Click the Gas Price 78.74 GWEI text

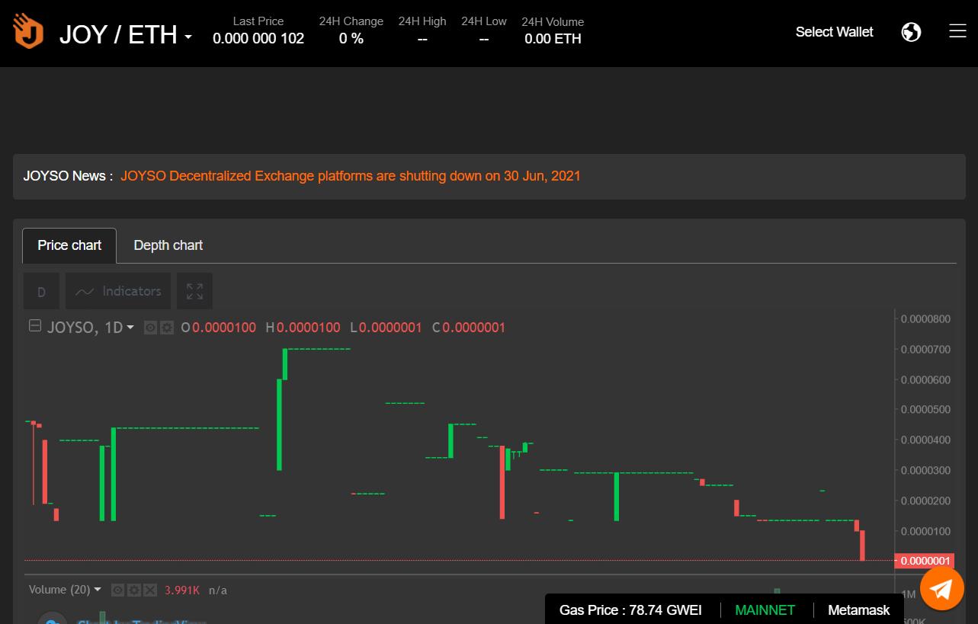(630, 610)
